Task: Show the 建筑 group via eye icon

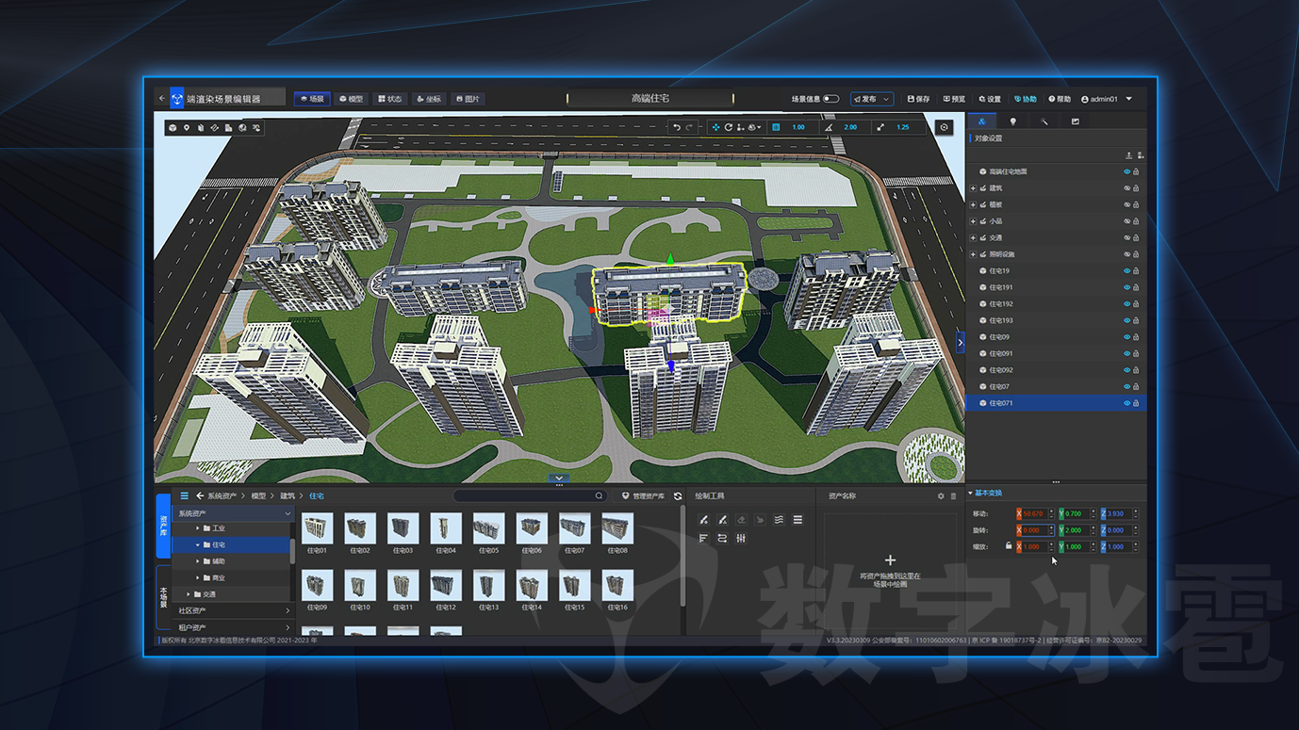Action: click(x=1126, y=188)
